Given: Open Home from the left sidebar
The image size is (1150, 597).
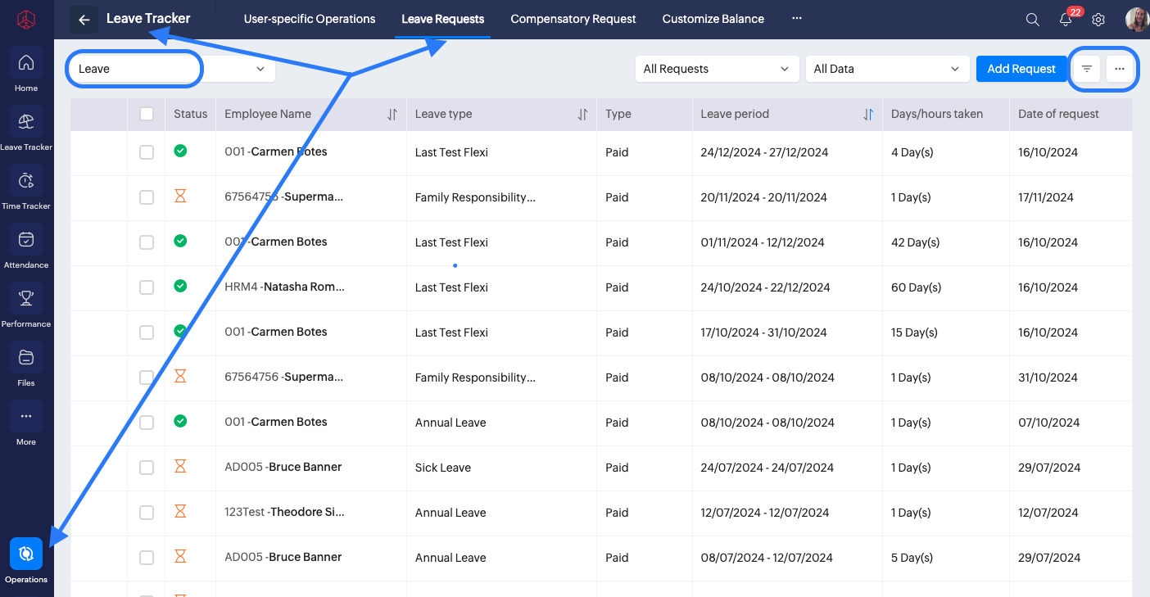Looking at the screenshot, I should point(26,63).
